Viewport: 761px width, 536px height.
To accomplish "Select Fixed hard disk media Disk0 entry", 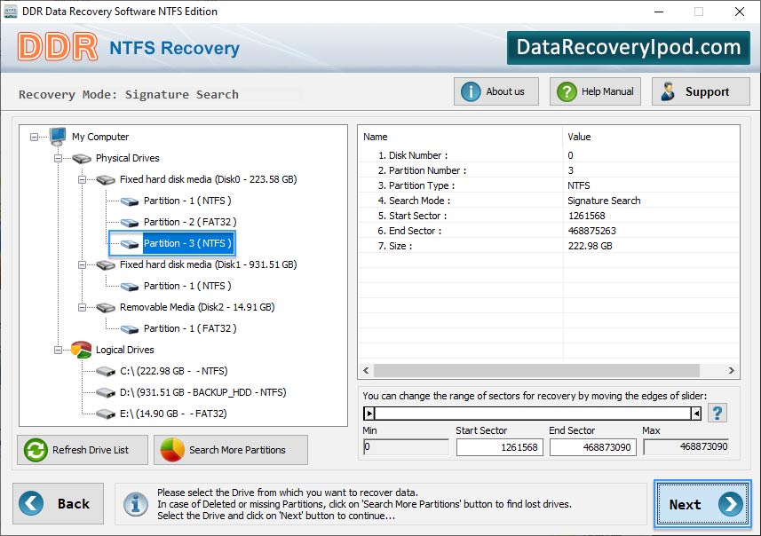I will (x=208, y=179).
